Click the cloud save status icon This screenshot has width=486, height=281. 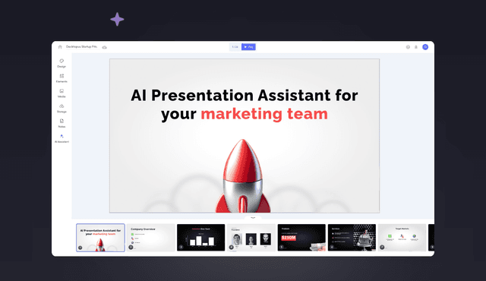(x=105, y=47)
